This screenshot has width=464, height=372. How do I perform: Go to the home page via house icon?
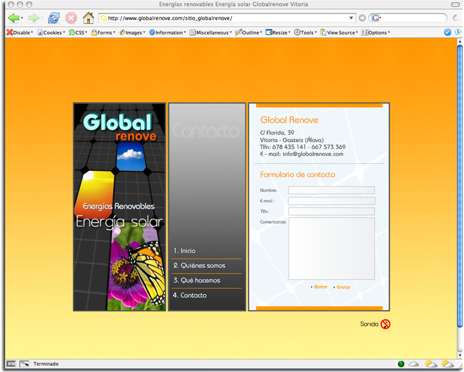point(88,18)
